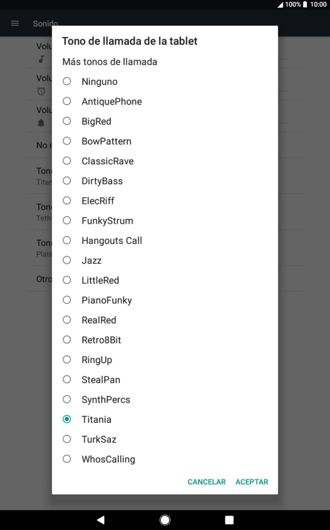Select the Ninguno radio button

tap(67, 81)
